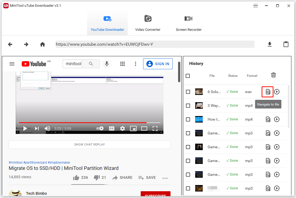Open YouTube apps grid icon
The height and width of the screenshot is (198, 296).
(x=123, y=64)
